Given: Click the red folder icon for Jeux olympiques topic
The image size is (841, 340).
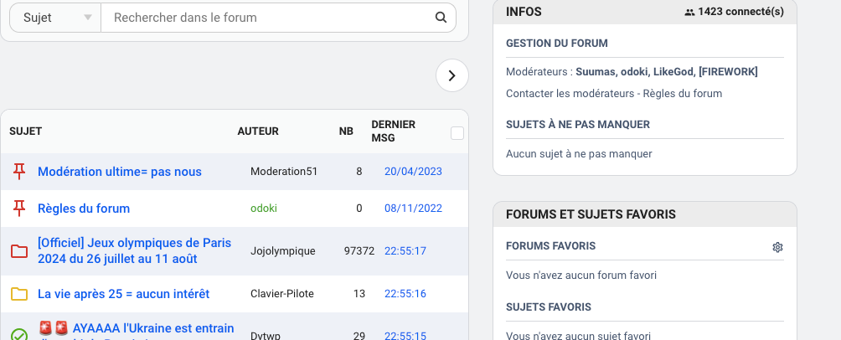Looking at the screenshot, I should (x=19, y=250).
